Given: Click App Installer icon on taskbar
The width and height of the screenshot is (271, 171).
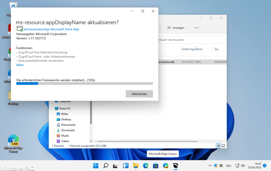Looking at the screenshot, I should pos(176,166).
